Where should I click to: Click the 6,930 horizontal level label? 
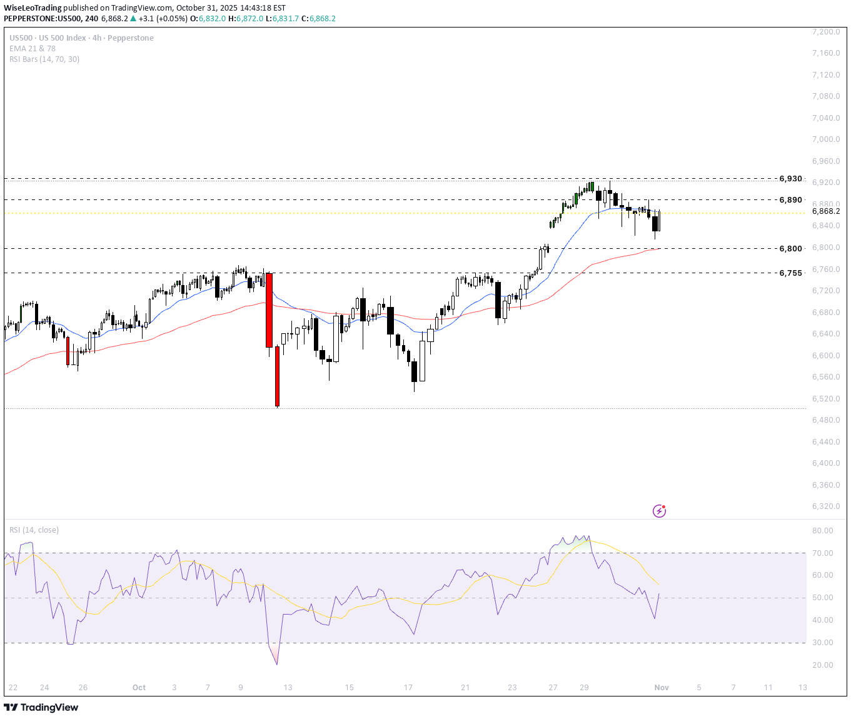790,179
